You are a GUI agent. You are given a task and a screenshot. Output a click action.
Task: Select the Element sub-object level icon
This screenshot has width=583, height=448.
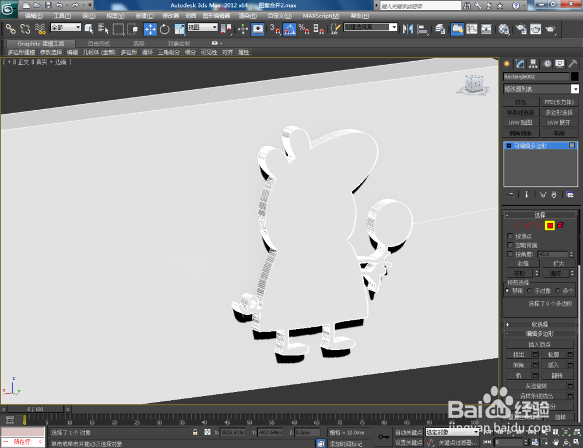(560, 225)
